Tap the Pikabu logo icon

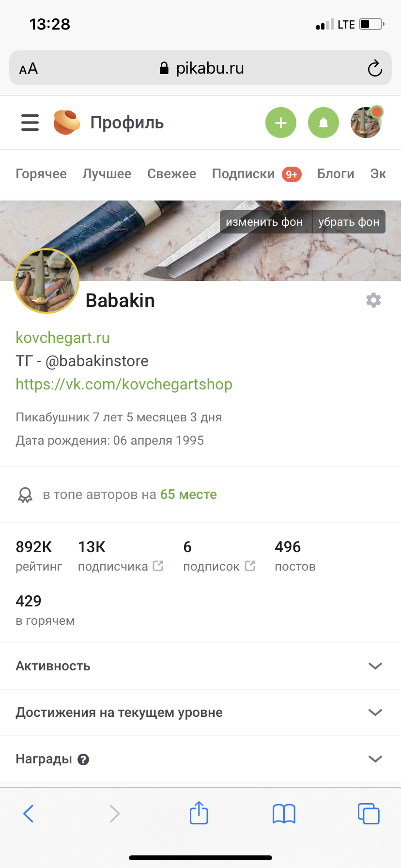[x=67, y=122]
